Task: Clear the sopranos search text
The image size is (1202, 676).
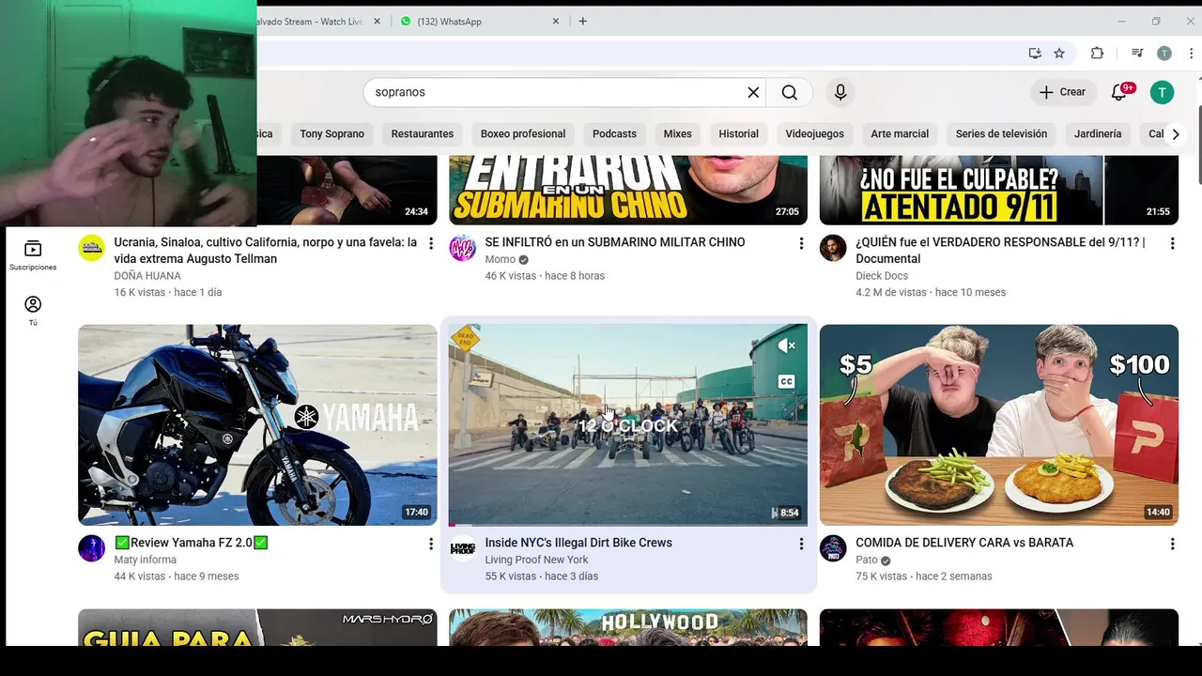Action: coord(753,92)
